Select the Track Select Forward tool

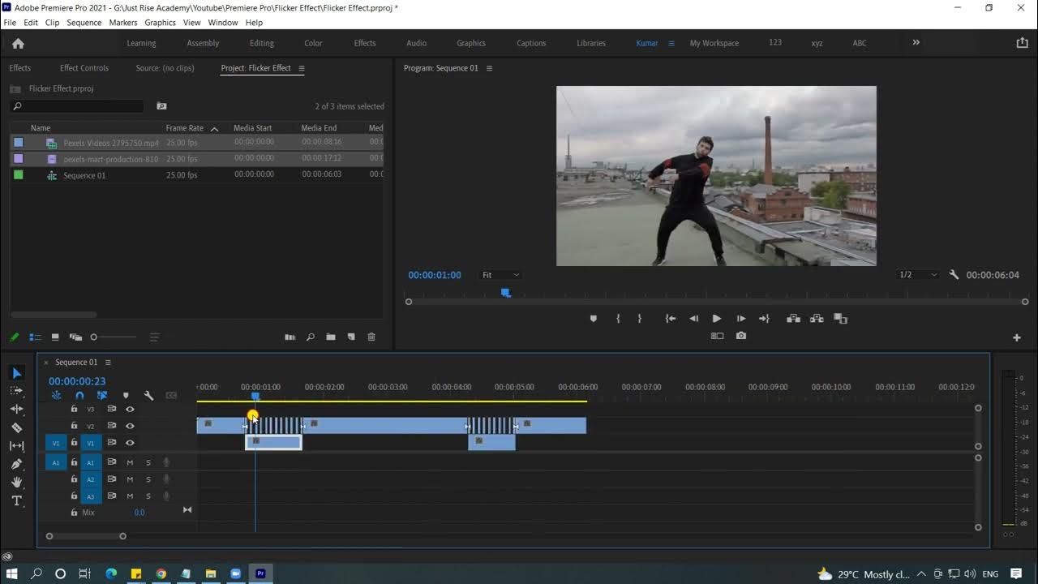[17, 391]
